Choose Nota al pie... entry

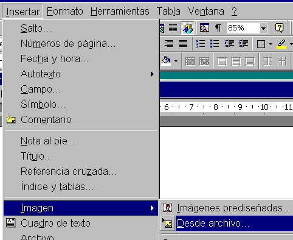coord(81,141)
